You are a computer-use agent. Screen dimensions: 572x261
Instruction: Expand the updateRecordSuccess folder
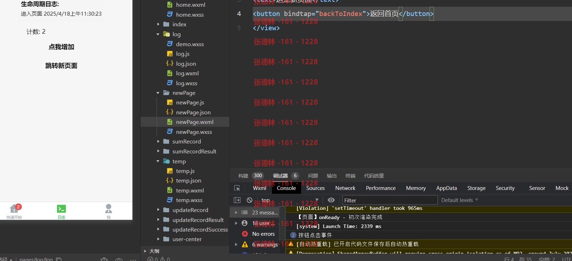158,229
